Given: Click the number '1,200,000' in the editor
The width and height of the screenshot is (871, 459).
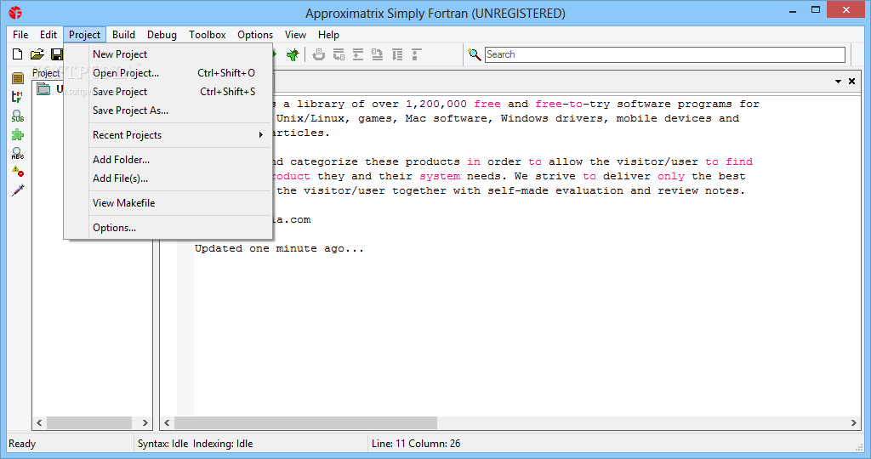Looking at the screenshot, I should [x=436, y=104].
